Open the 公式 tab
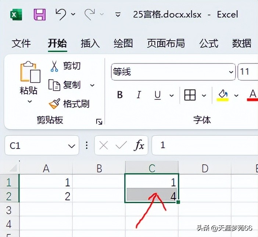The image size is (258, 237). click(209, 43)
